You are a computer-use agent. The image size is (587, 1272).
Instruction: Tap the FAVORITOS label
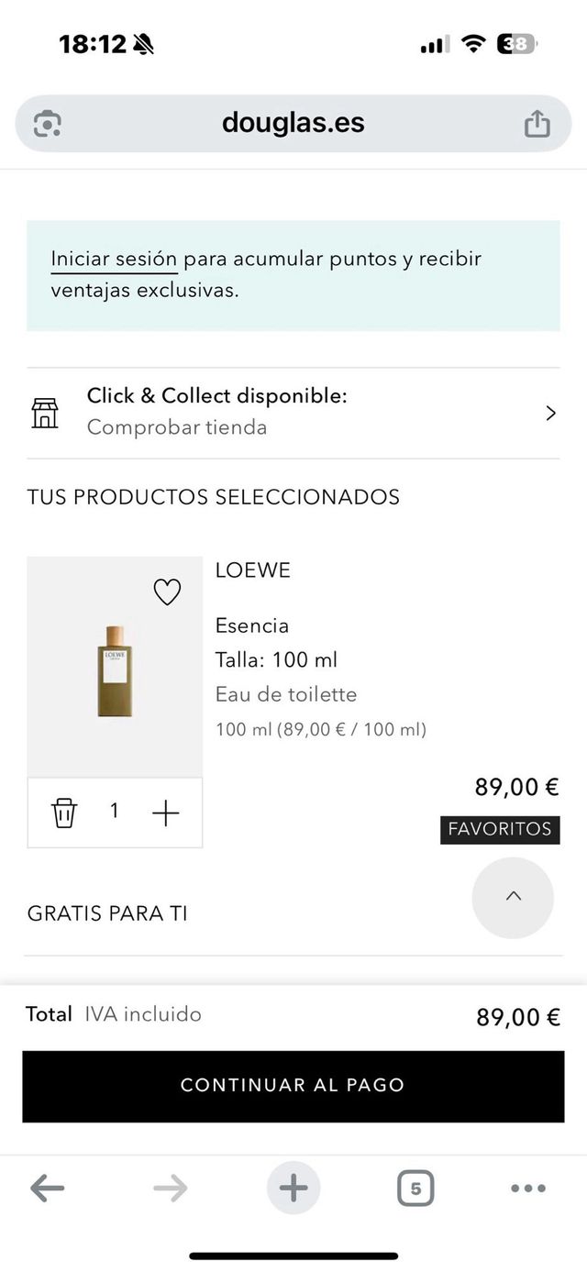500,829
